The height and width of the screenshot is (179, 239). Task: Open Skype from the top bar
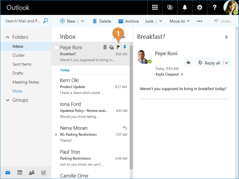click(x=170, y=7)
